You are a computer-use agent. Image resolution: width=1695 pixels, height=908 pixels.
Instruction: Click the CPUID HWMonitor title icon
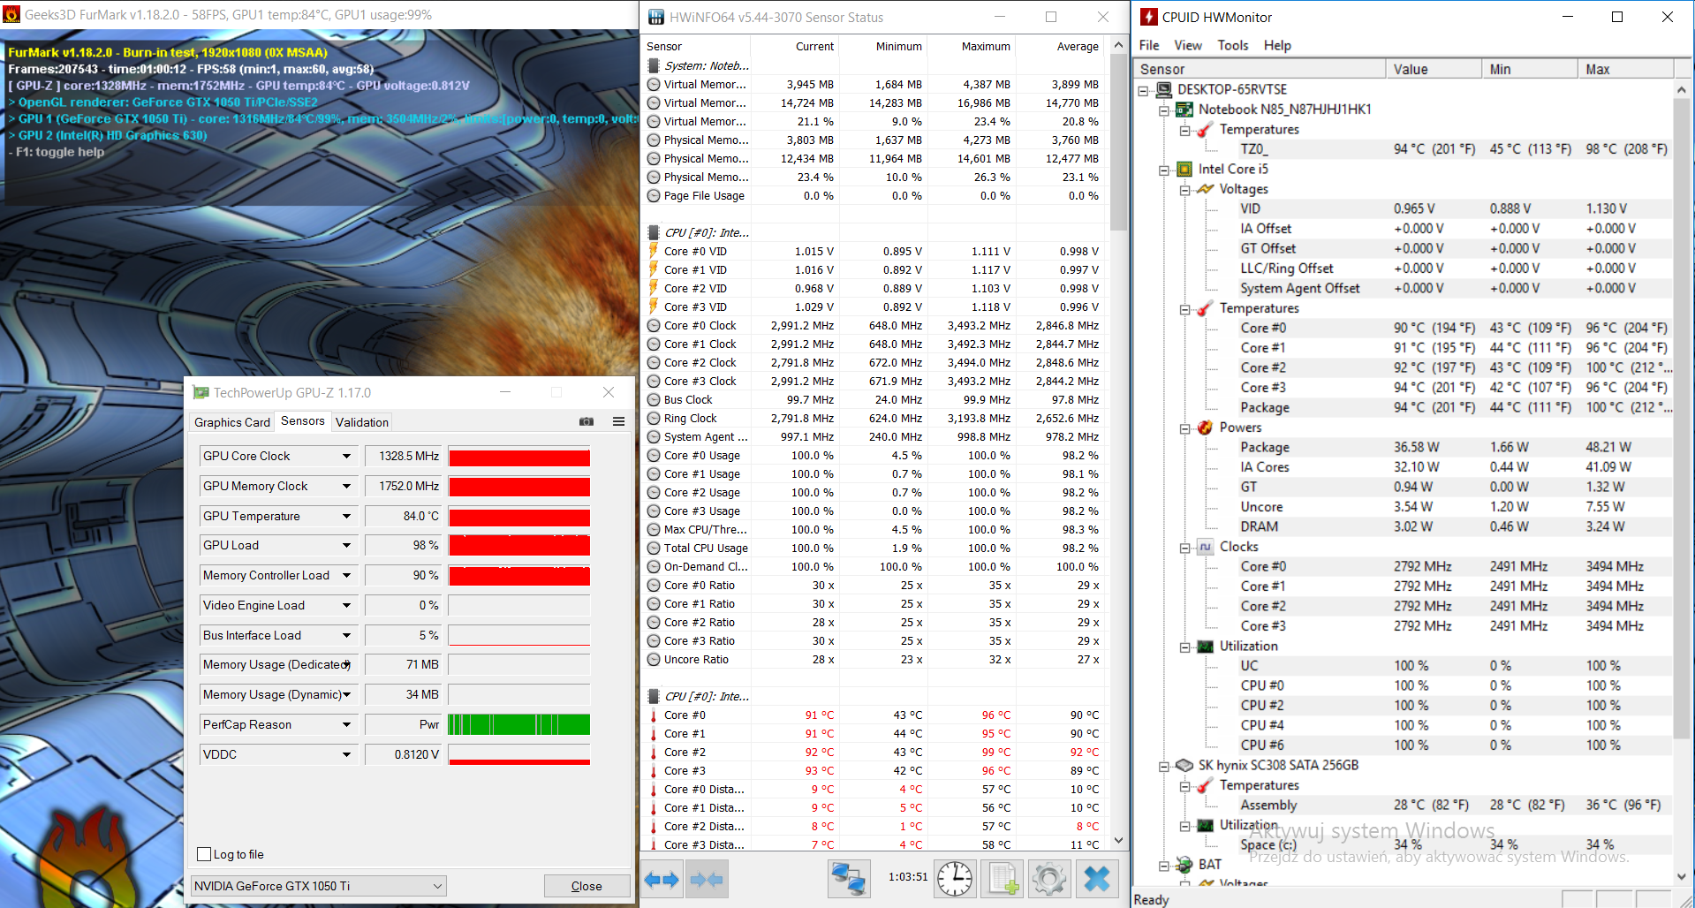click(1149, 17)
